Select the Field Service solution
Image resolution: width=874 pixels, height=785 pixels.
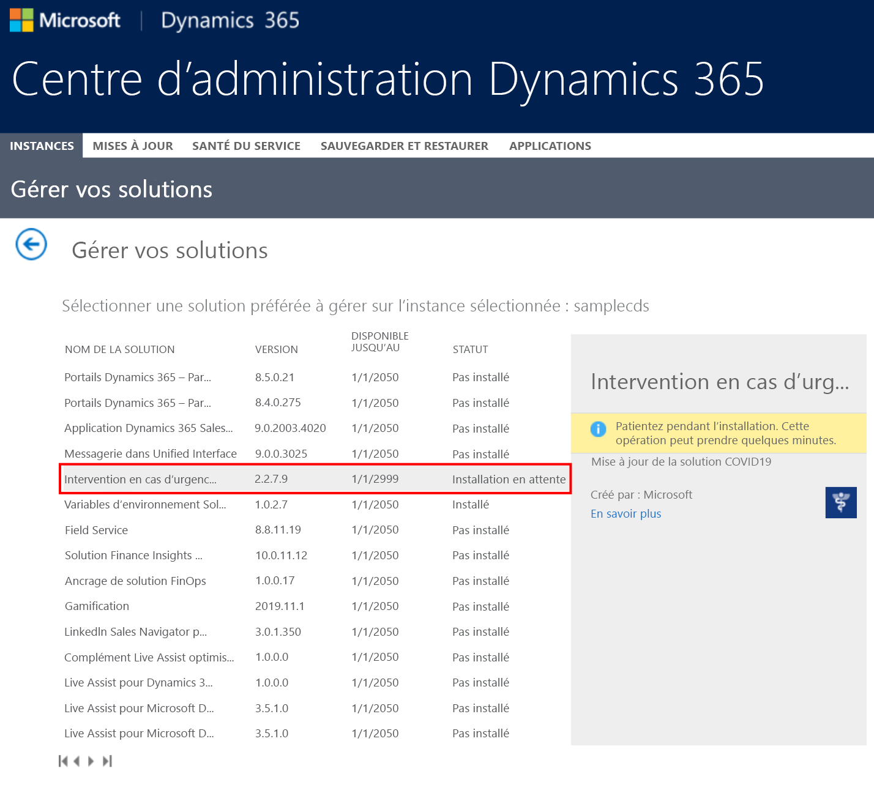pos(315,530)
